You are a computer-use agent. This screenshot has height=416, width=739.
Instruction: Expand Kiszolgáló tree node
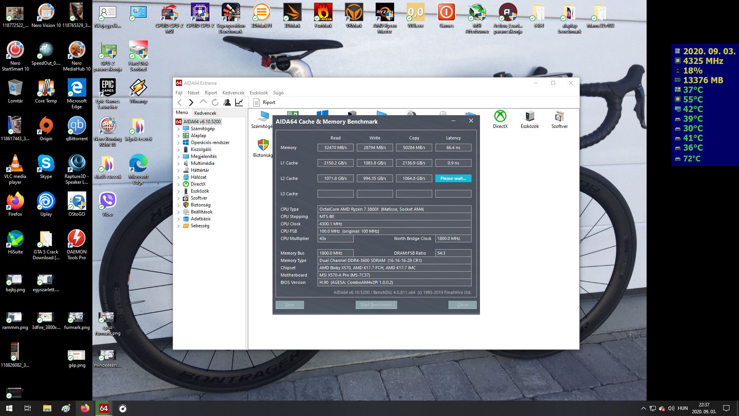(178, 150)
